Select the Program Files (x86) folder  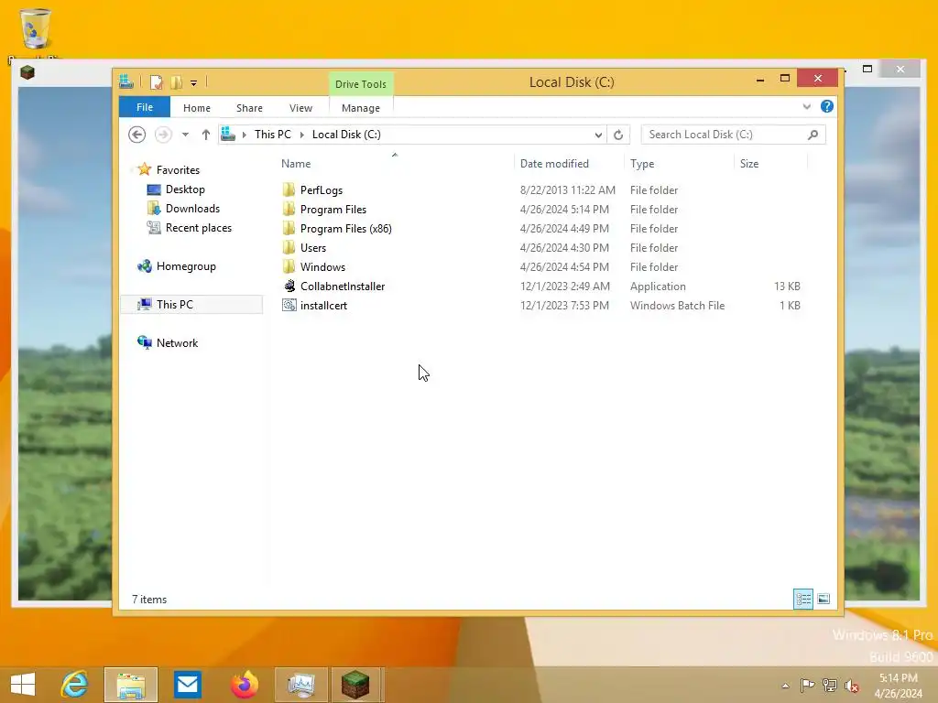(345, 228)
